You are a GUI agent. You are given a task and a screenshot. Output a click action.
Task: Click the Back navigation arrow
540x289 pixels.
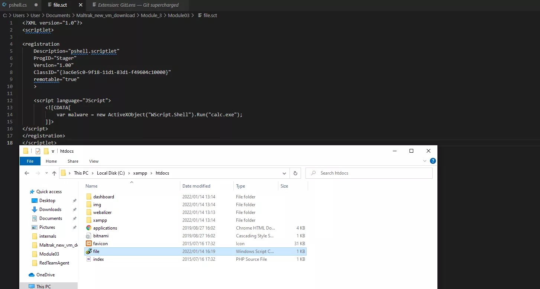(x=26, y=173)
